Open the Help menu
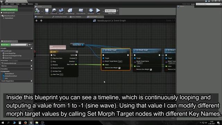Image resolution: width=222 pixels, height=125 pixels. (x=36, y=4)
